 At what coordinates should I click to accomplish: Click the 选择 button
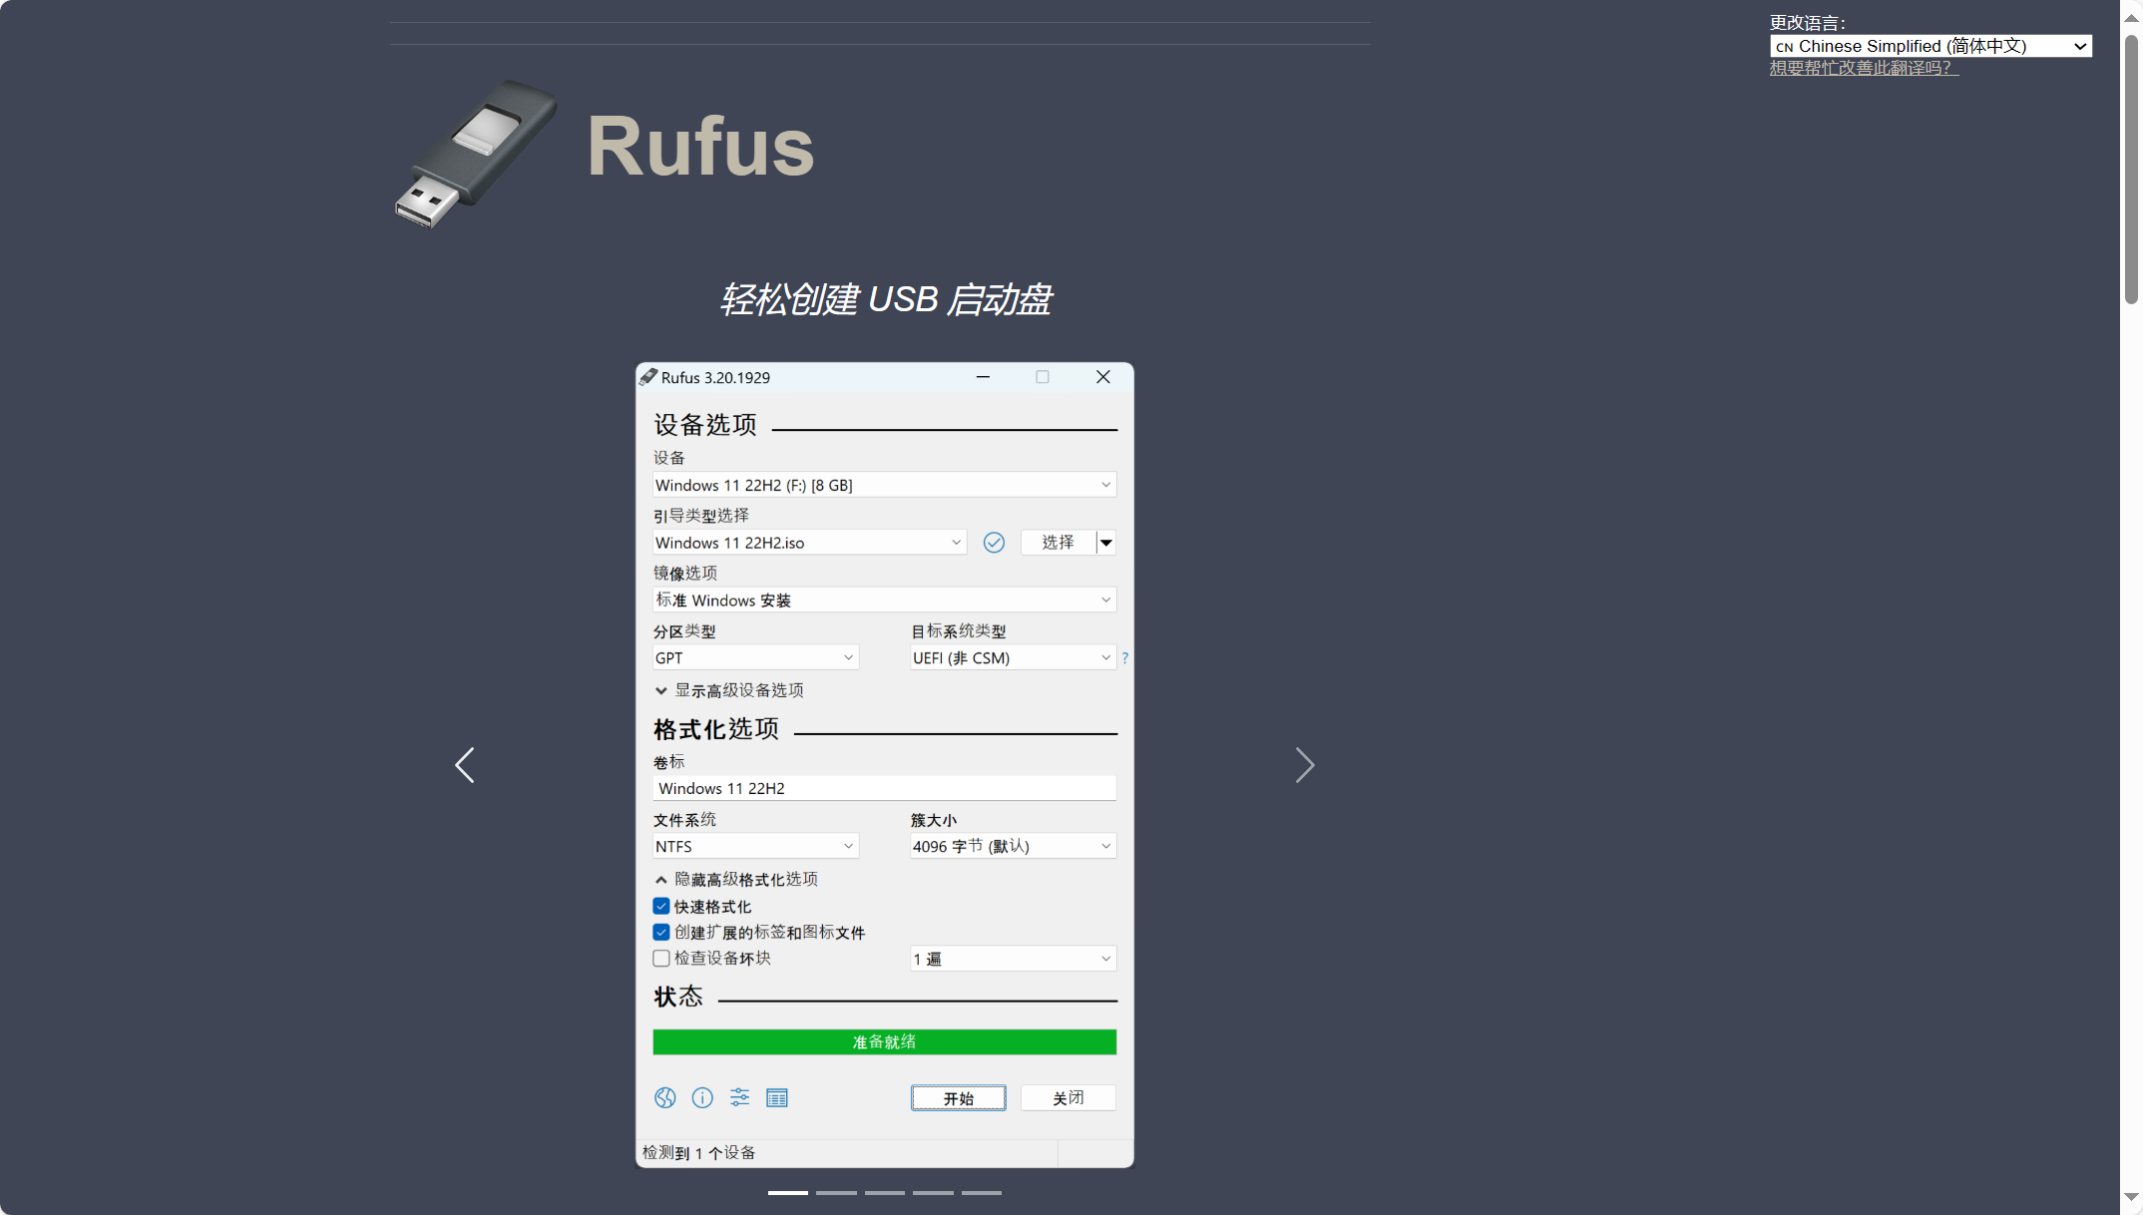coord(1058,542)
